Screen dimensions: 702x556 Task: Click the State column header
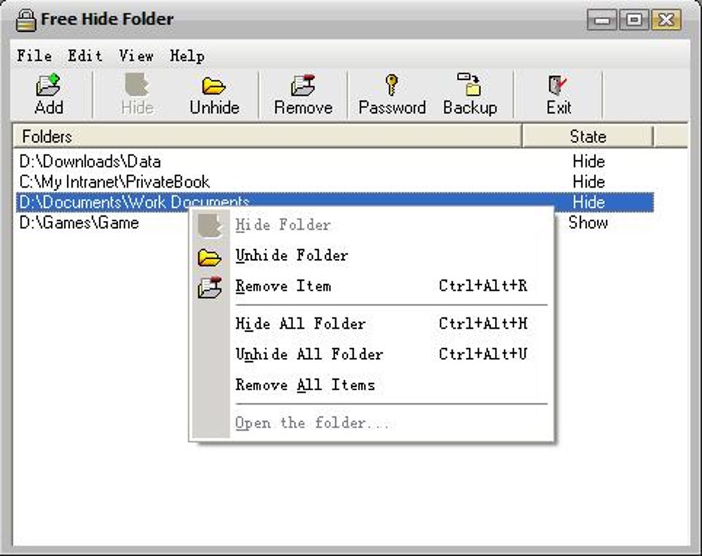[588, 136]
